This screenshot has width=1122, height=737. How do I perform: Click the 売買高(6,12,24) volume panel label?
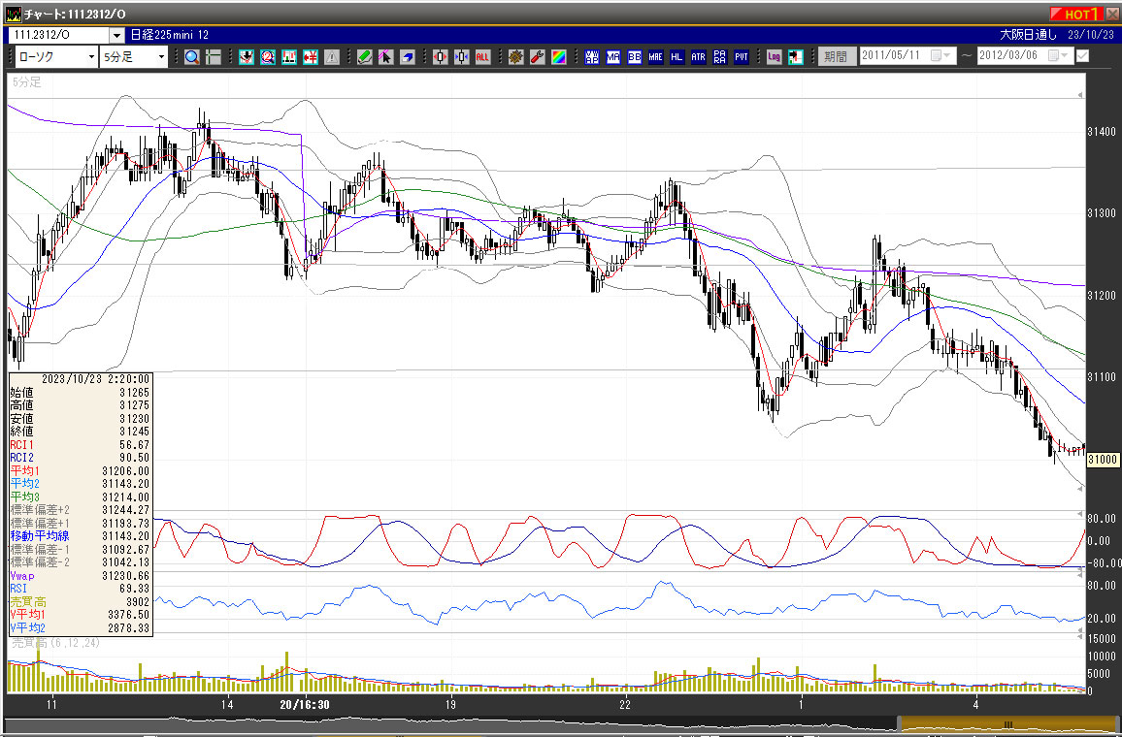click(x=56, y=643)
